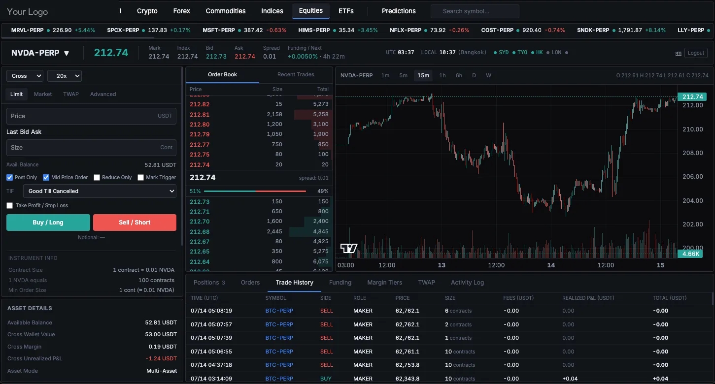
Task: Focus the Search symbol field
Action: coord(475,11)
